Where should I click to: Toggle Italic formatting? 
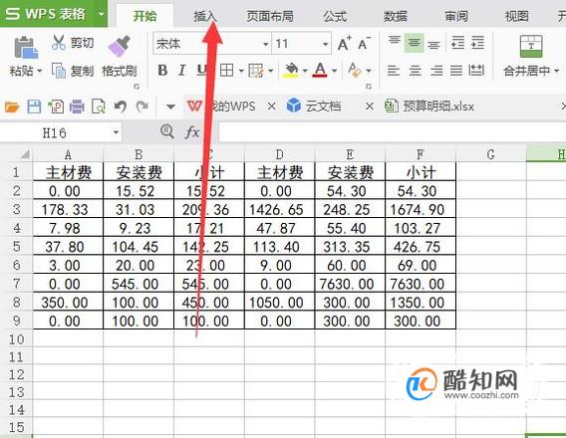[x=181, y=71]
